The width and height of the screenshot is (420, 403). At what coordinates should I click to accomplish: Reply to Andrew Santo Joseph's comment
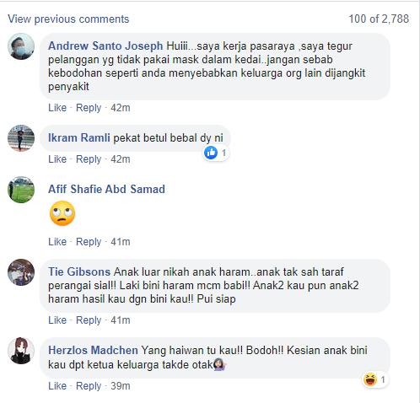[x=89, y=108]
